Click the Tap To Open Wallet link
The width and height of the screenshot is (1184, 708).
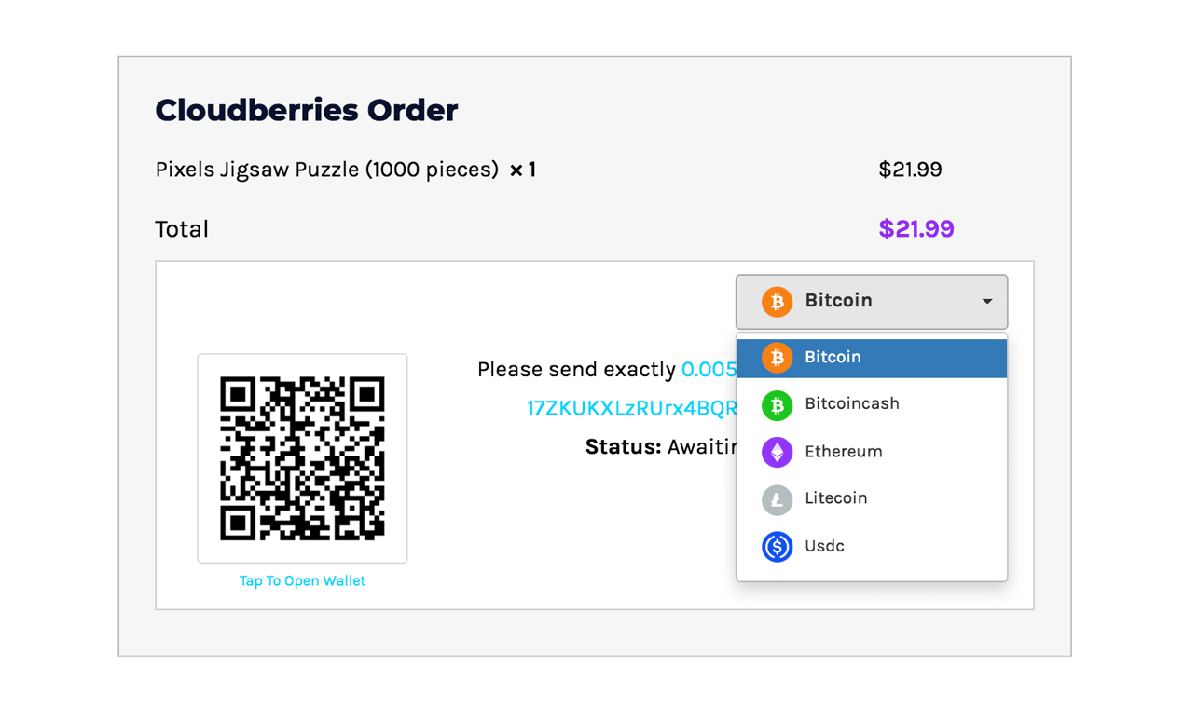pos(302,580)
